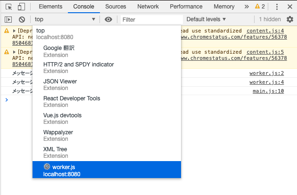297x195 pixels.
Task: Switch to the Network tab
Action: pos(148,7)
